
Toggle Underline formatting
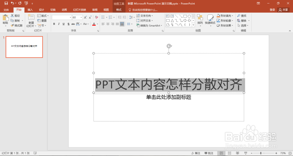64,24
